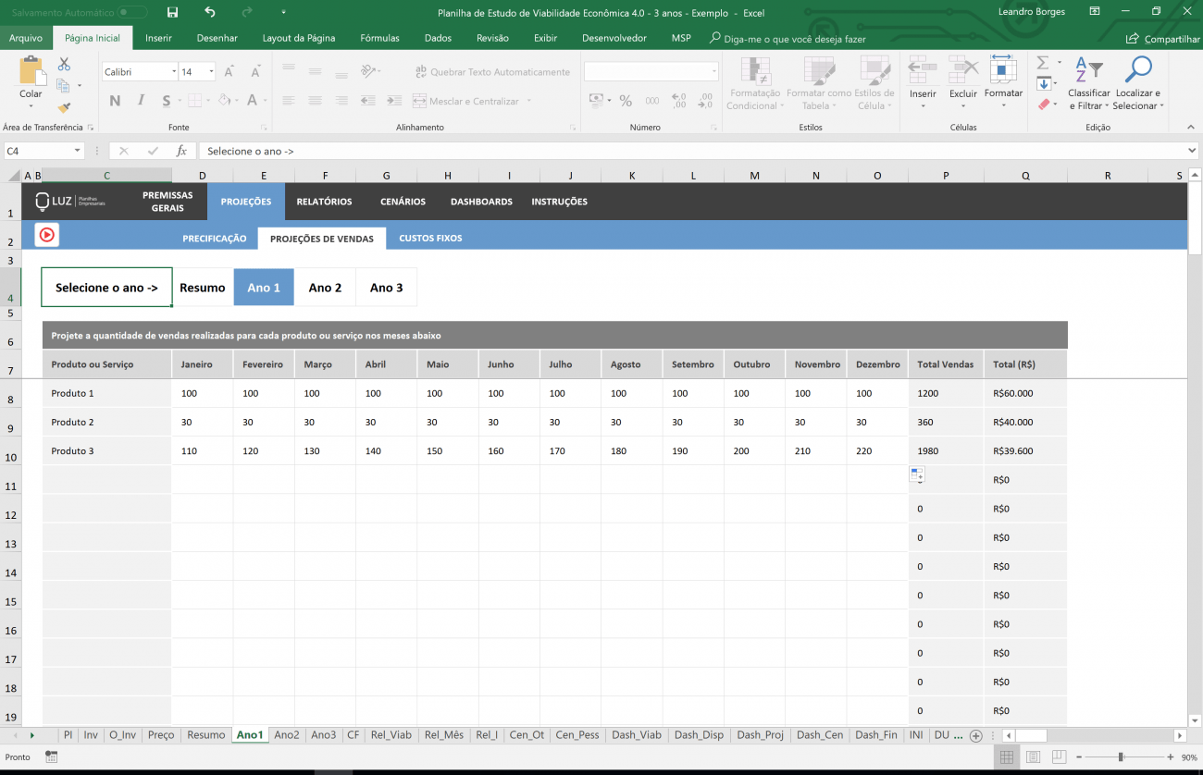Click the paste options icon near row 11
Viewport: 1203px width, 775px height.
click(917, 474)
